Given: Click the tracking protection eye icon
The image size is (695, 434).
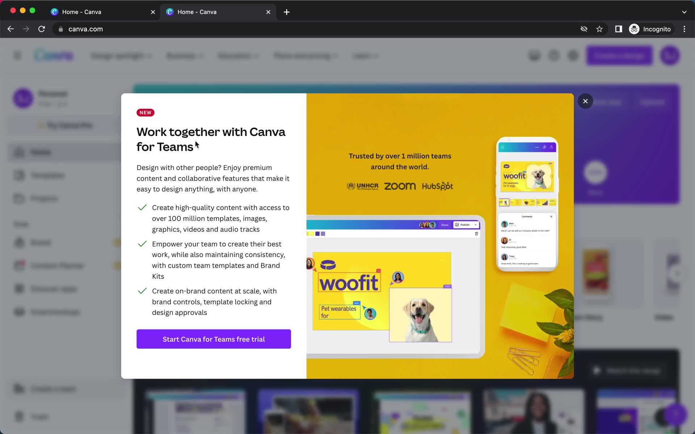Looking at the screenshot, I should 584,29.
